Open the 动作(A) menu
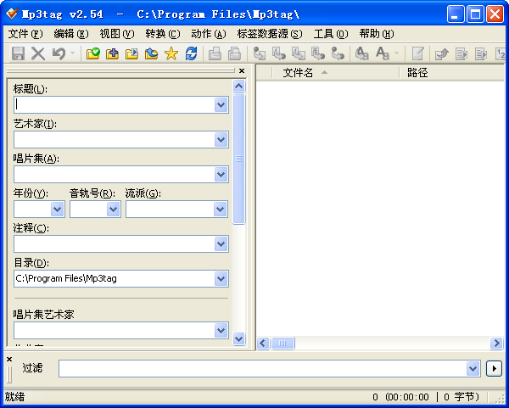 pyautogui.click(x=209, y=34)
